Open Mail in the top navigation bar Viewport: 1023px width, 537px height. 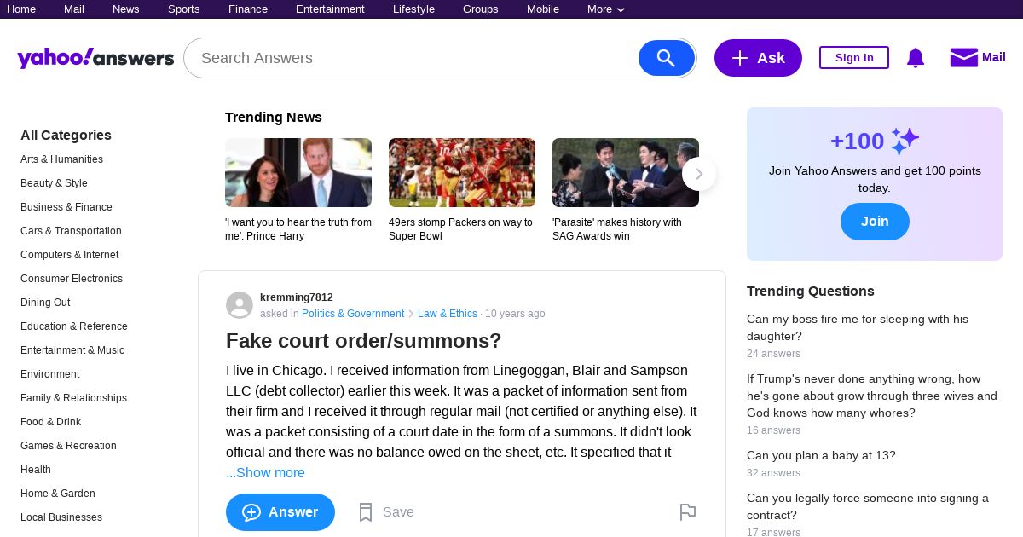74,9
